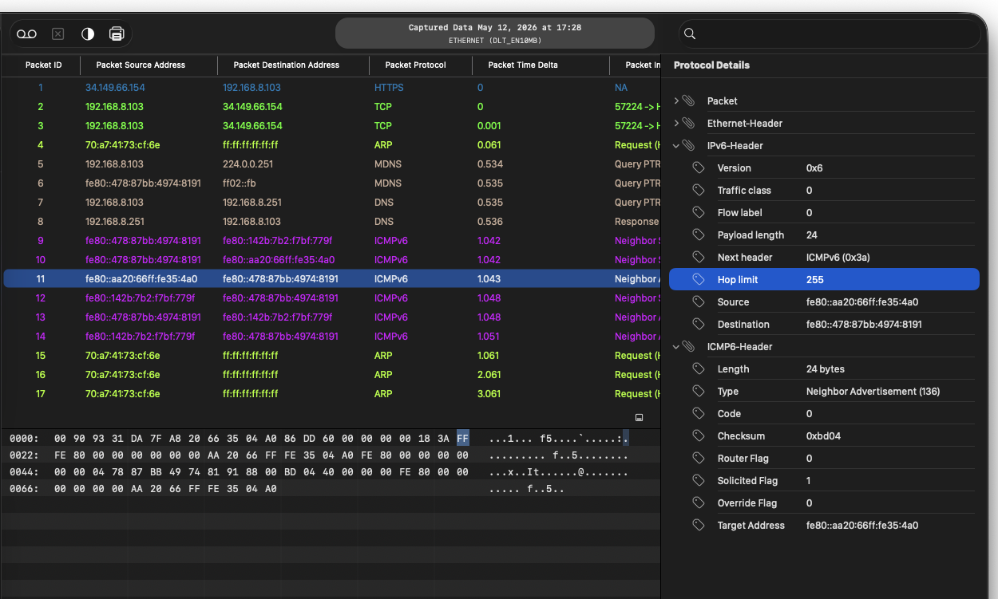Select packet 17 with time delta 3.061
Image resolution: width=998 pixels, height=599 pixels.
click(x=331, y=394)
